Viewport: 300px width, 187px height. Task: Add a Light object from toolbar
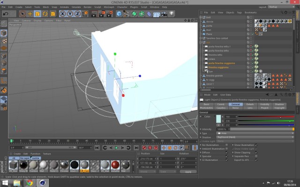coord(172,14)
